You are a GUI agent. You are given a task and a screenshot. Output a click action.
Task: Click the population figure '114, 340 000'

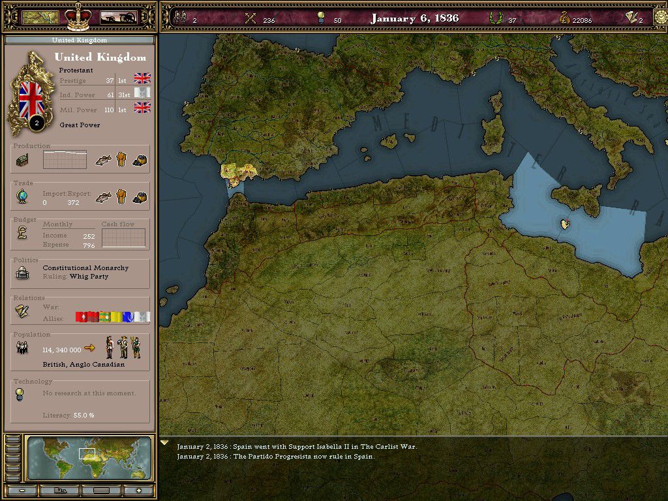click(62, 350)
